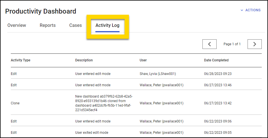Select the Cases tab

tap(76, 25)
